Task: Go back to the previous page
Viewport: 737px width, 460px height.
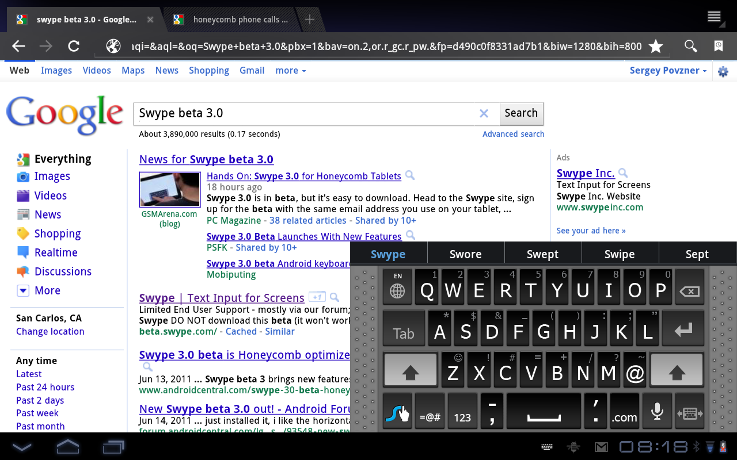Action: 18,47
